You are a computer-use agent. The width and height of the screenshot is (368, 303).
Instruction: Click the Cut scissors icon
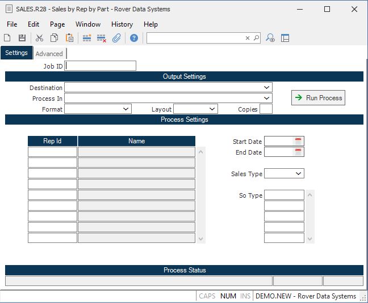click(x=39, y=38)
